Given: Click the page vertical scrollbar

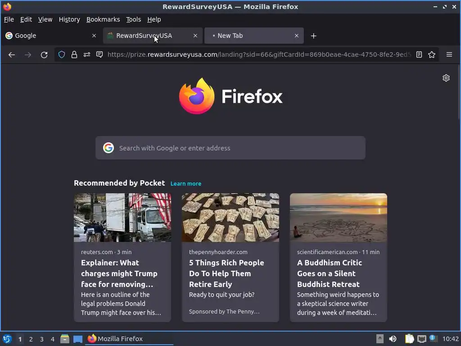Looking at the screenshot, I should [459, 92].
